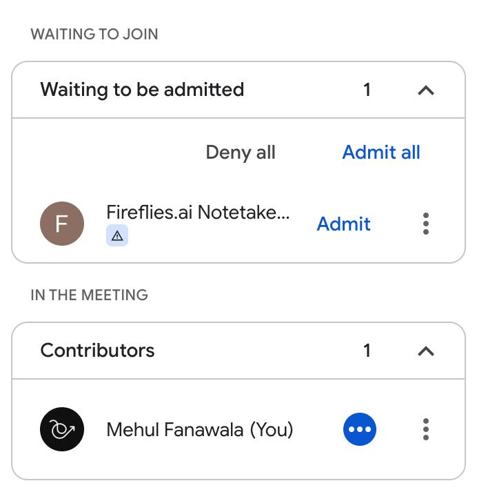Click the Waiting to be admitted header

pyautogui.click(x=142, y=90)
